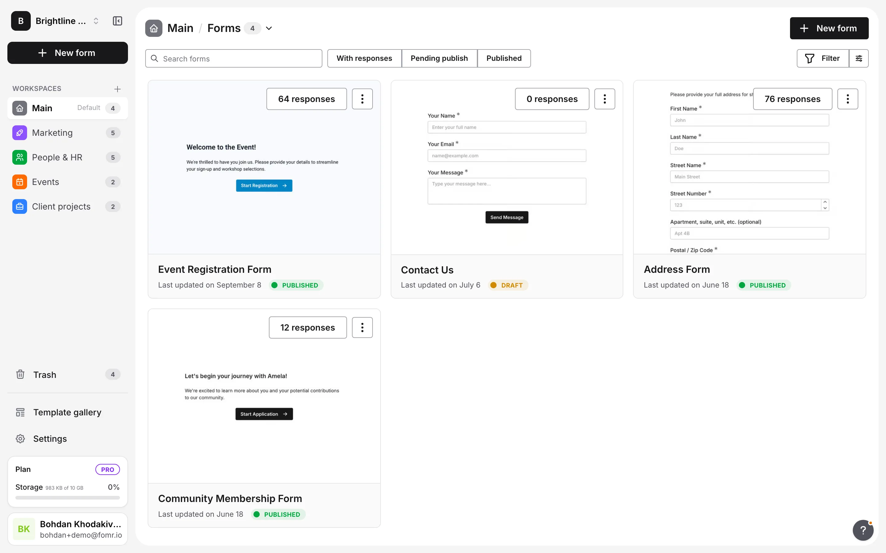
Task: Expand the Forms breadcrumb dropdown arrow
Action: point(269,28)
